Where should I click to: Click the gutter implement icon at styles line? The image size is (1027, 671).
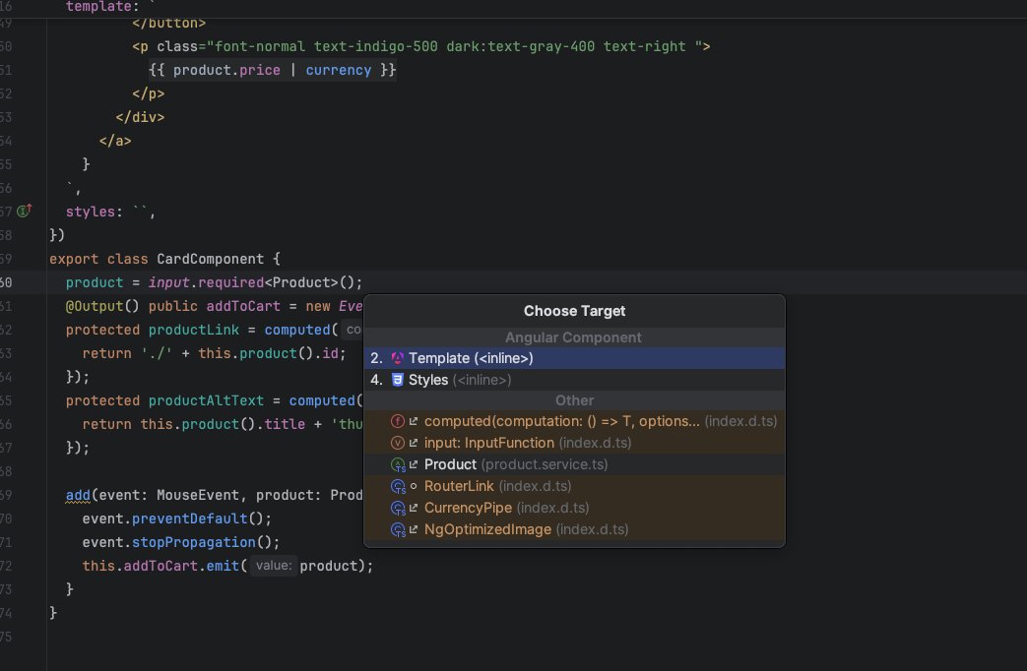pyautogui.click(x=25, y=211)
